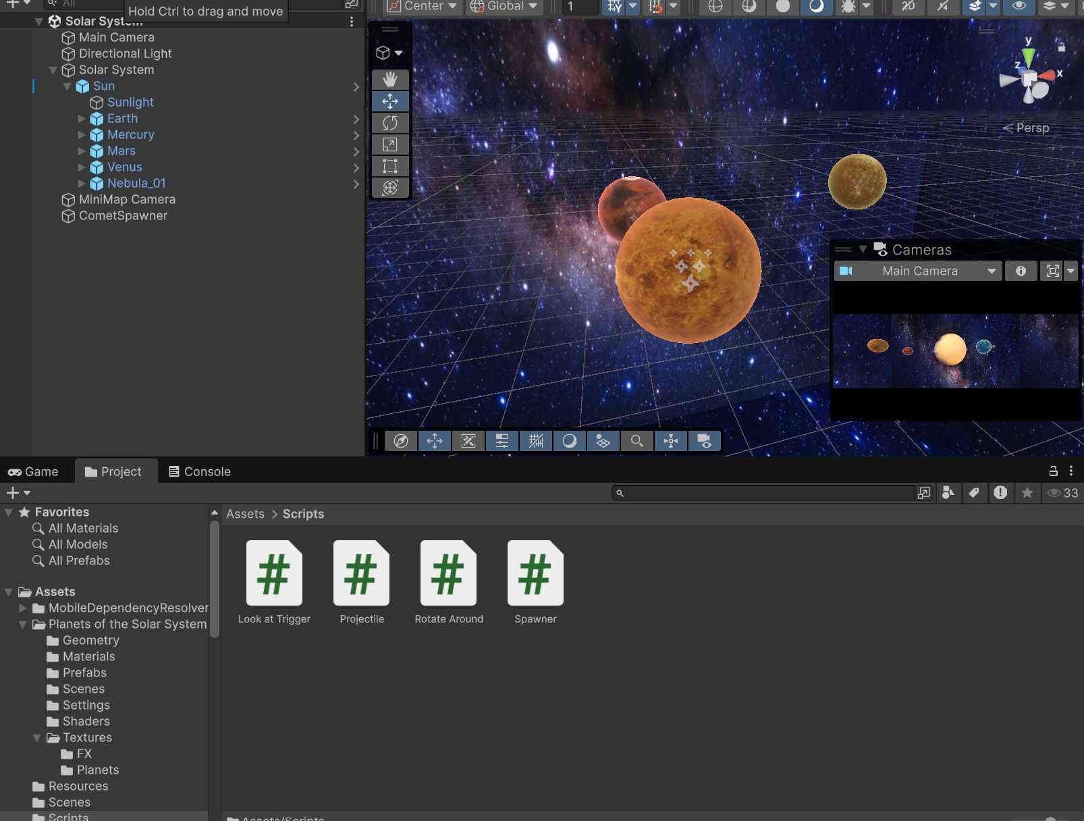Click the Search by Type icon
Image resolution: width=1084 pixels, height=821 pixels.
[x=948, y=493]
